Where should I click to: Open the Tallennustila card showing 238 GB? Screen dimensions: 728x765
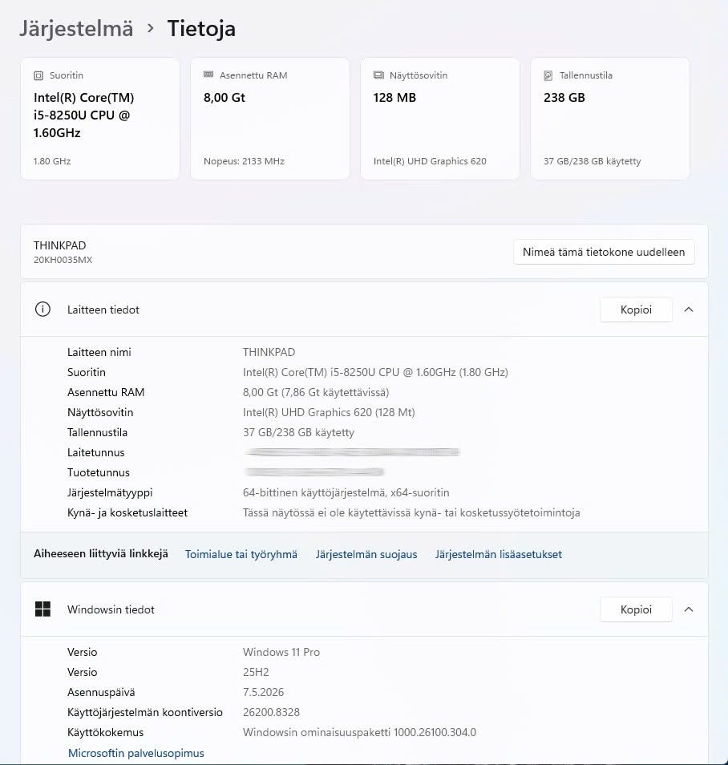pyautogui.click(x=610, y=119)
